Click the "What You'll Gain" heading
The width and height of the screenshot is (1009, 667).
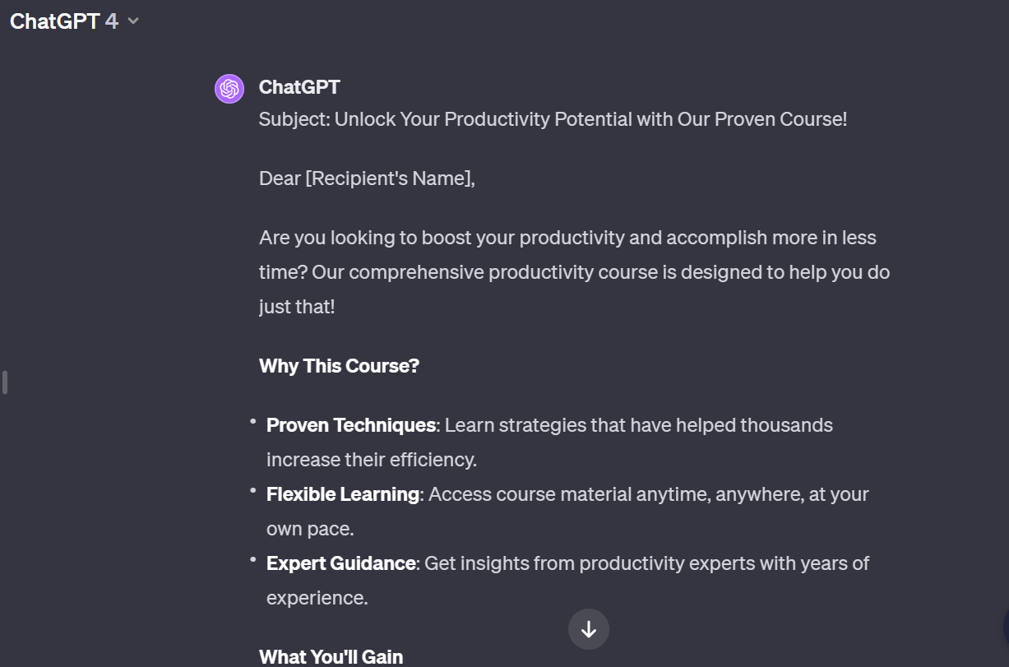pos(331,656)
